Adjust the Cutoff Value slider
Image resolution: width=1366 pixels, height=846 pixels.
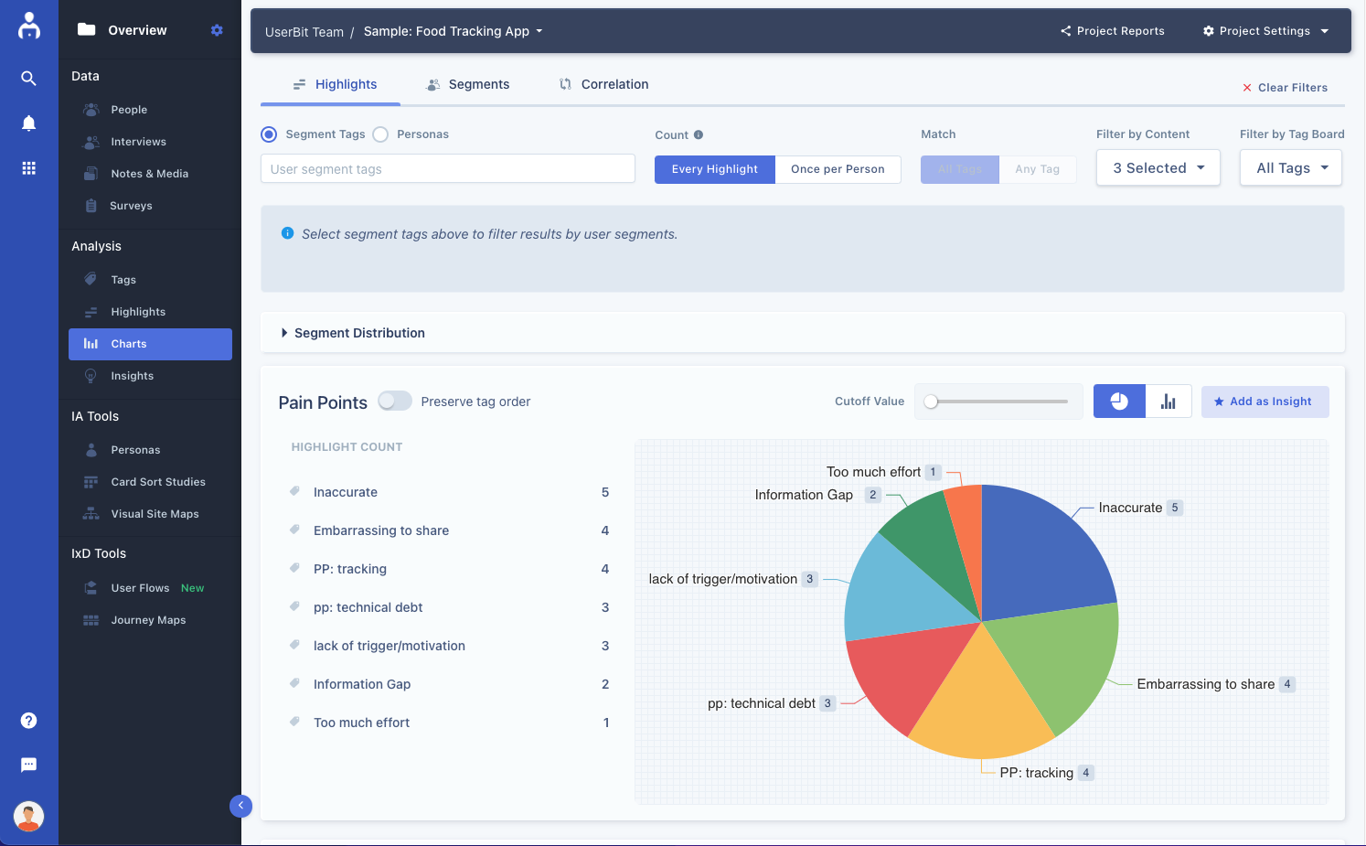(931, 401)
